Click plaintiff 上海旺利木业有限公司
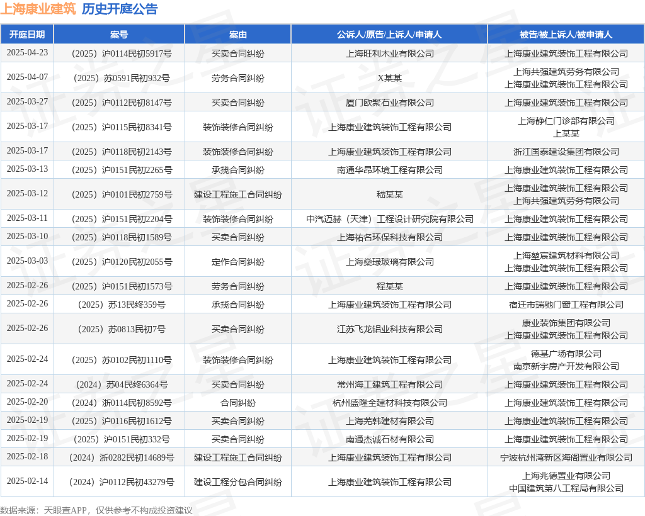The height and width of the screenshot is (516, 645). tap(389, 53)
